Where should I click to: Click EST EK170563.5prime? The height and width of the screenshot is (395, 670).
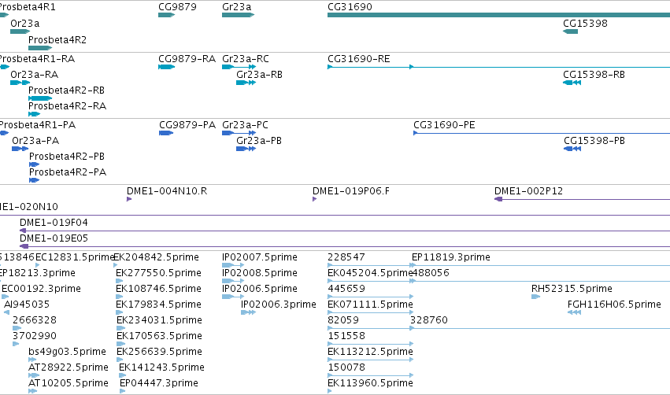(x=159, y=336)
